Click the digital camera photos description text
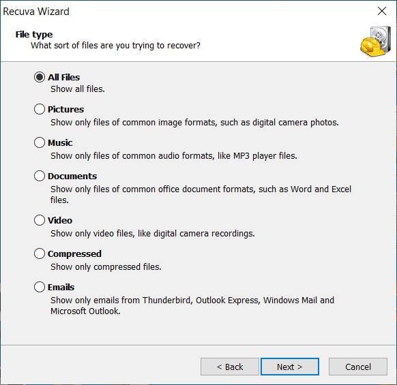 [194, 123]
